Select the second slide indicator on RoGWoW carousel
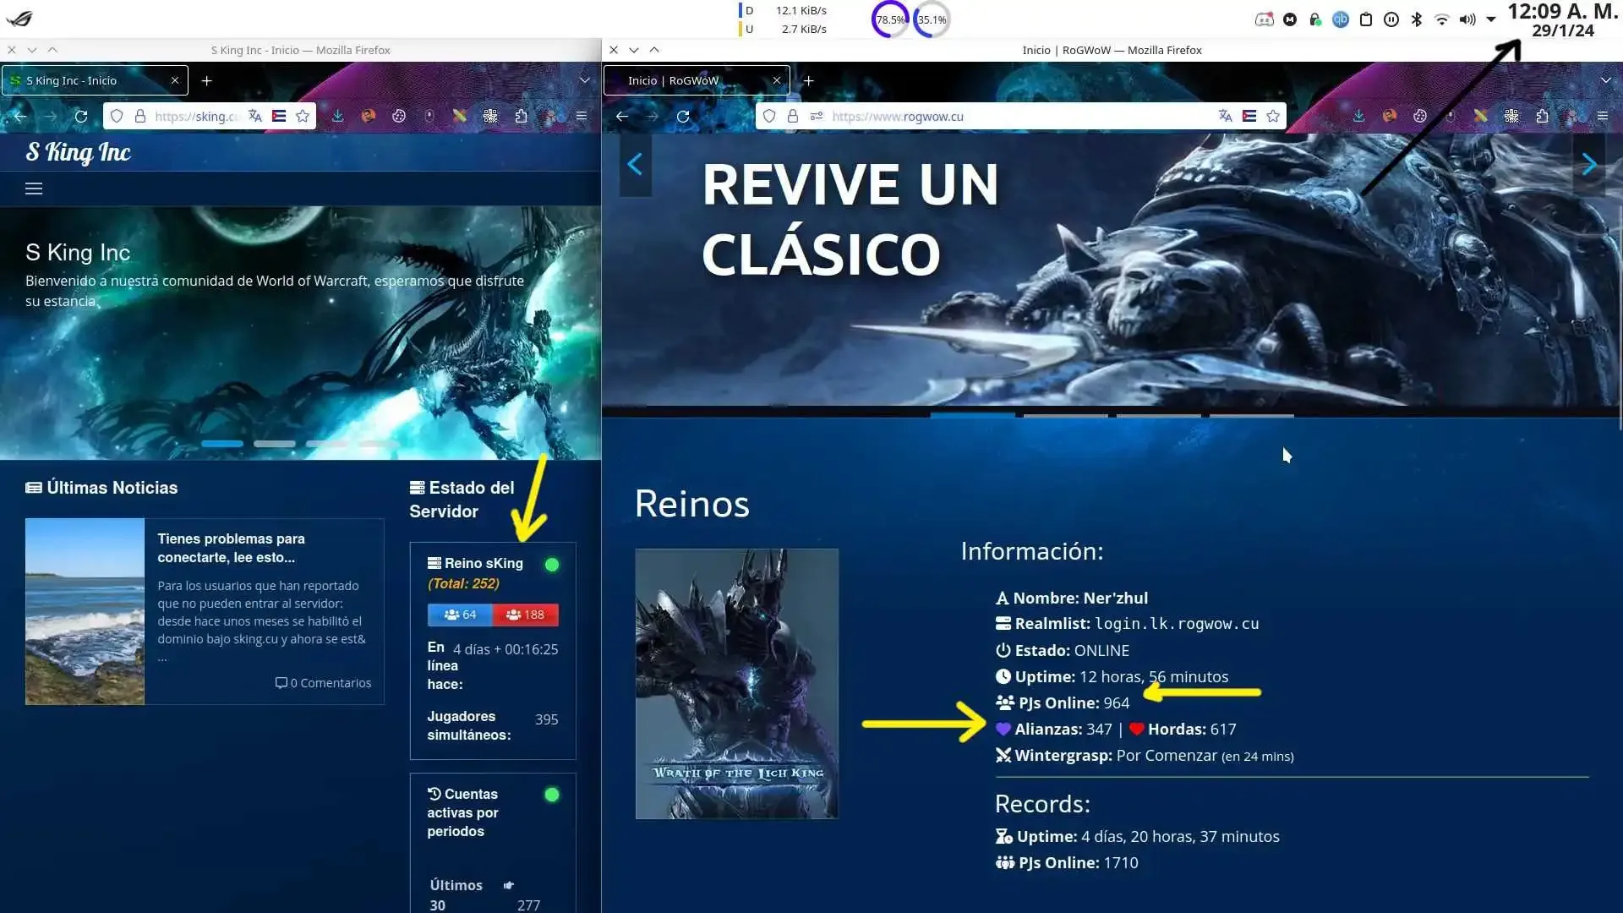This screenshot has height=913, width=1623. click(x=1066, y=415)
